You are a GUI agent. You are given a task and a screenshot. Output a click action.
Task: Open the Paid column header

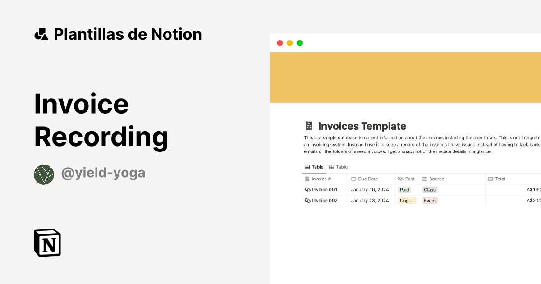tap(406, 179)
